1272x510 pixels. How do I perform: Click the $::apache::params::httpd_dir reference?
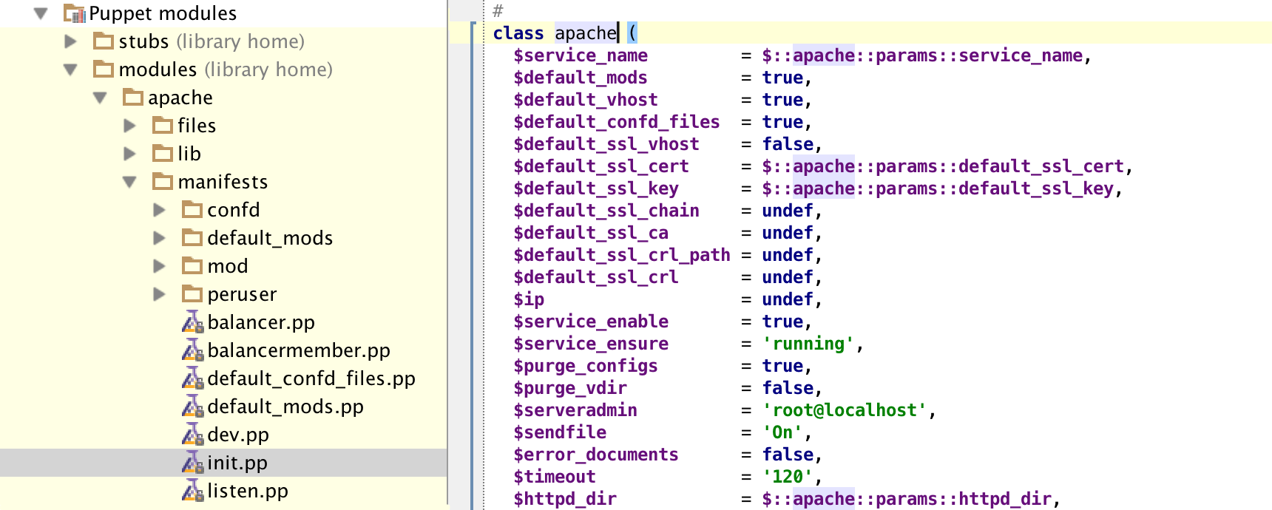click(x=907, y=499)
